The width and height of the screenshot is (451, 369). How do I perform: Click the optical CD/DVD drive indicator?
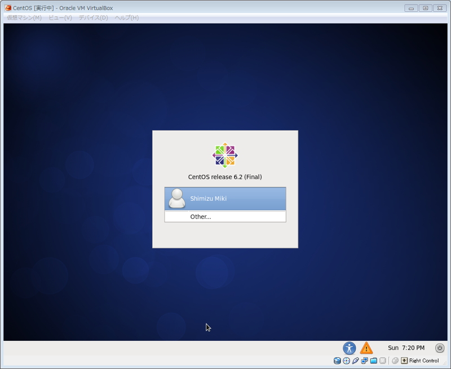click(x=346, y=361)
